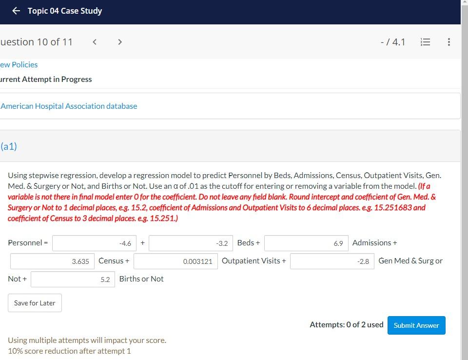Open the American Hospital Association database link
Screen dimensions: 468x360
(x=69, y=106)
